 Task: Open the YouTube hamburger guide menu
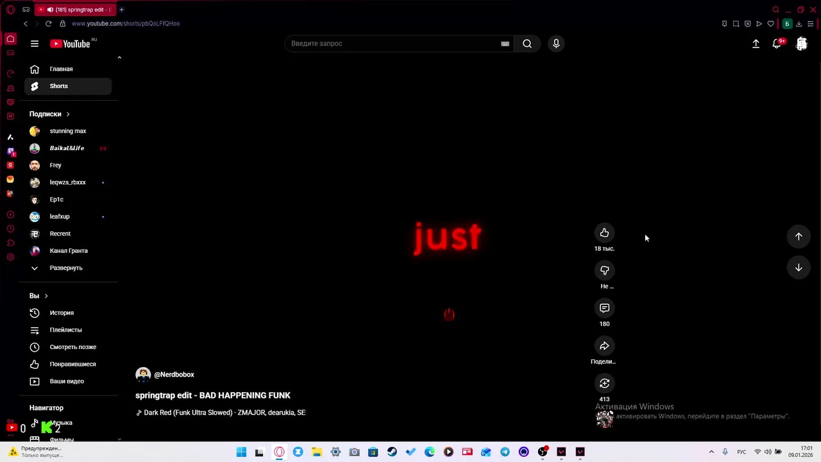pyautogui.click(x=35, y=44)
